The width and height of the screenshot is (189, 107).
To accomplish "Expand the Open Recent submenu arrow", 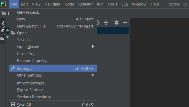I will point(93,47).
